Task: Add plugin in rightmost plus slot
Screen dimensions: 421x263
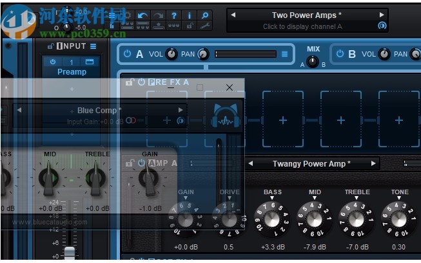Action: [398, 120]
